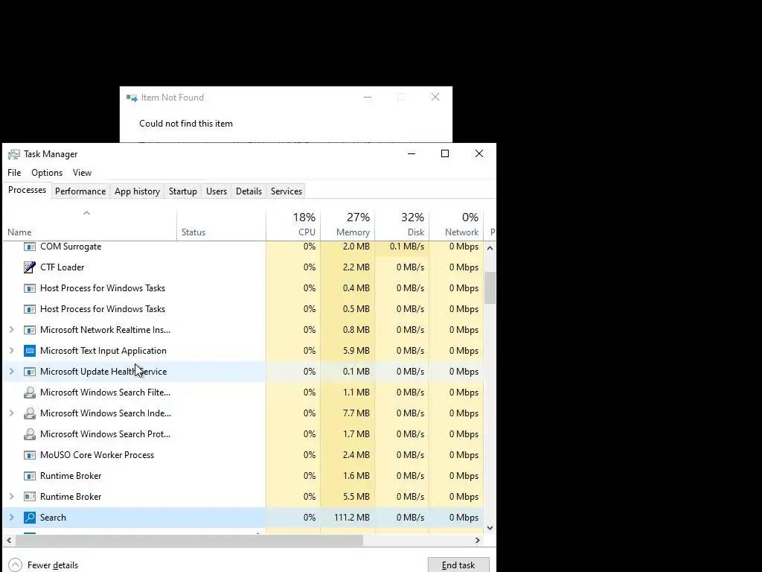The width and height of the screenshot is (762, 572).
Task: Click Microsoft Windows Search Protocol icon
Action: (30, 434)
